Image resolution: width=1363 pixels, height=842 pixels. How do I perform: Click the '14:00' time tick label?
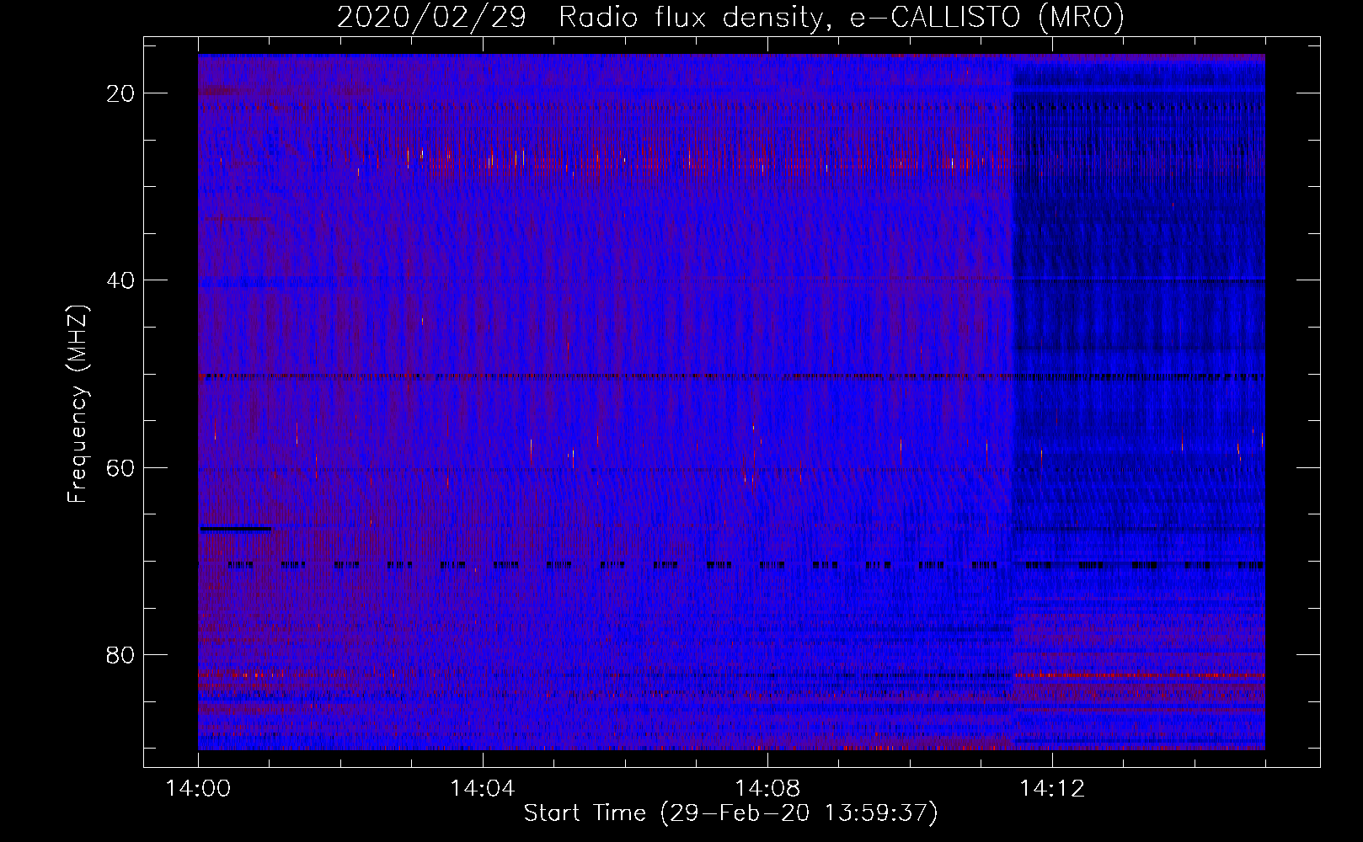tap(198, 789)
